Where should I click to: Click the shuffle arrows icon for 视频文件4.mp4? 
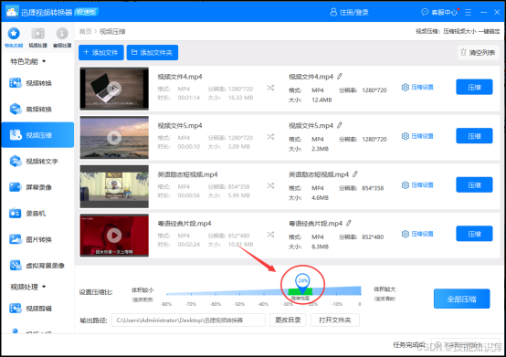(x=270, y=88)
